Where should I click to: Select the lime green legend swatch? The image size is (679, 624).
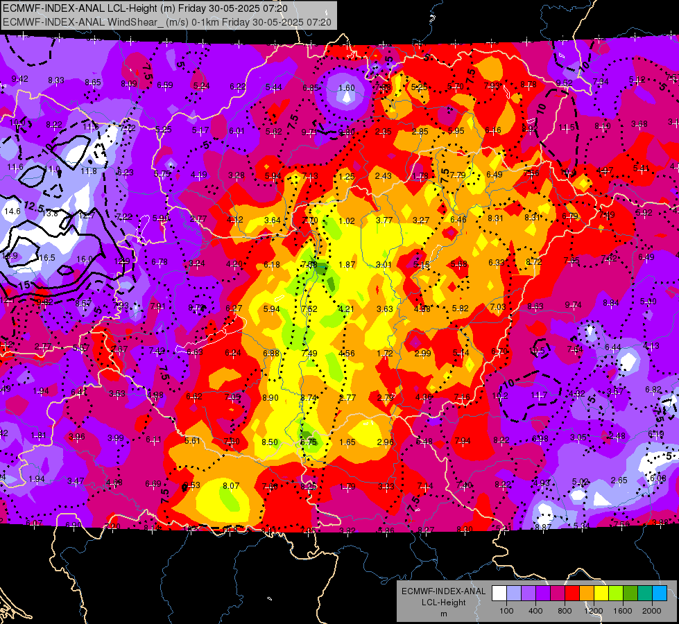coord(616,593)
